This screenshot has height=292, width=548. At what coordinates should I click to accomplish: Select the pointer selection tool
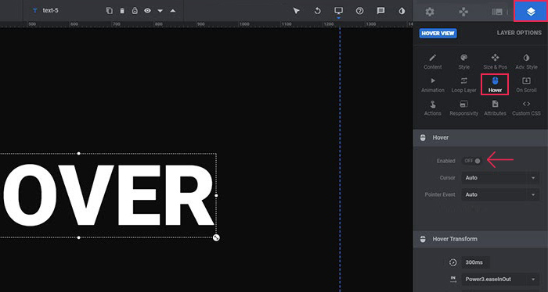pos(297,11)
